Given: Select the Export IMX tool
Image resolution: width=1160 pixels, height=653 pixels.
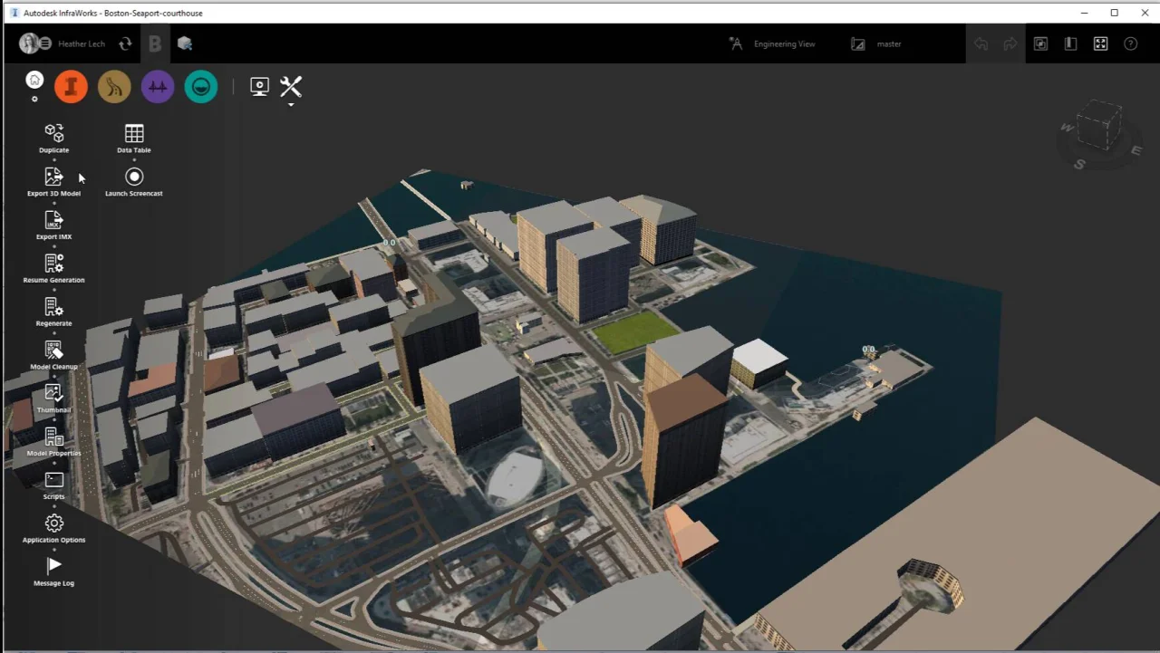Looking at the screenshot, I should (53, 221).
